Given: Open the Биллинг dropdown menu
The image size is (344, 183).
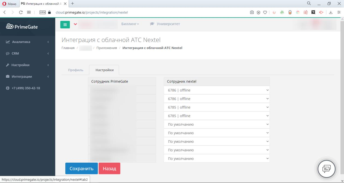Looking at the screenshot, I should tap(130, 24).
